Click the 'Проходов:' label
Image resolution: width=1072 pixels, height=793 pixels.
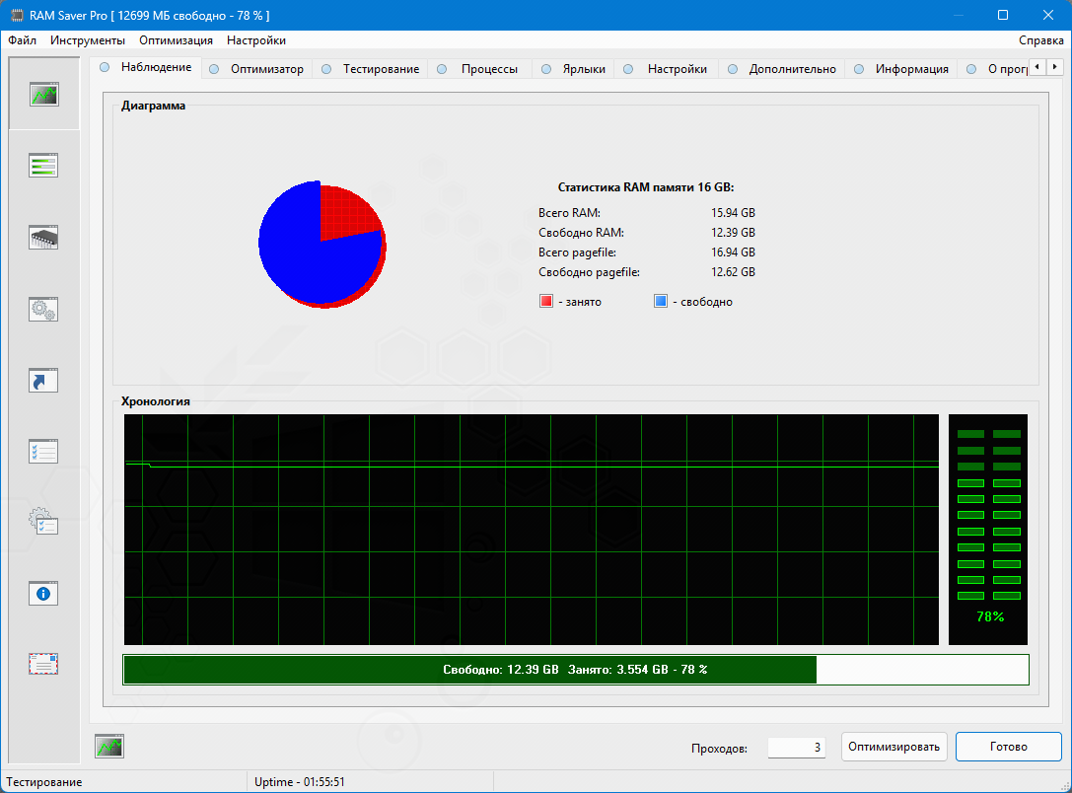pos(719,748)
